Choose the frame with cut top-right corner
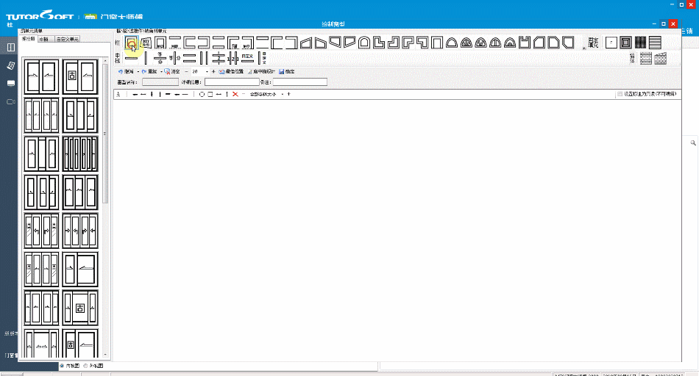Screen dimensions: 699x376 (553, 43)
